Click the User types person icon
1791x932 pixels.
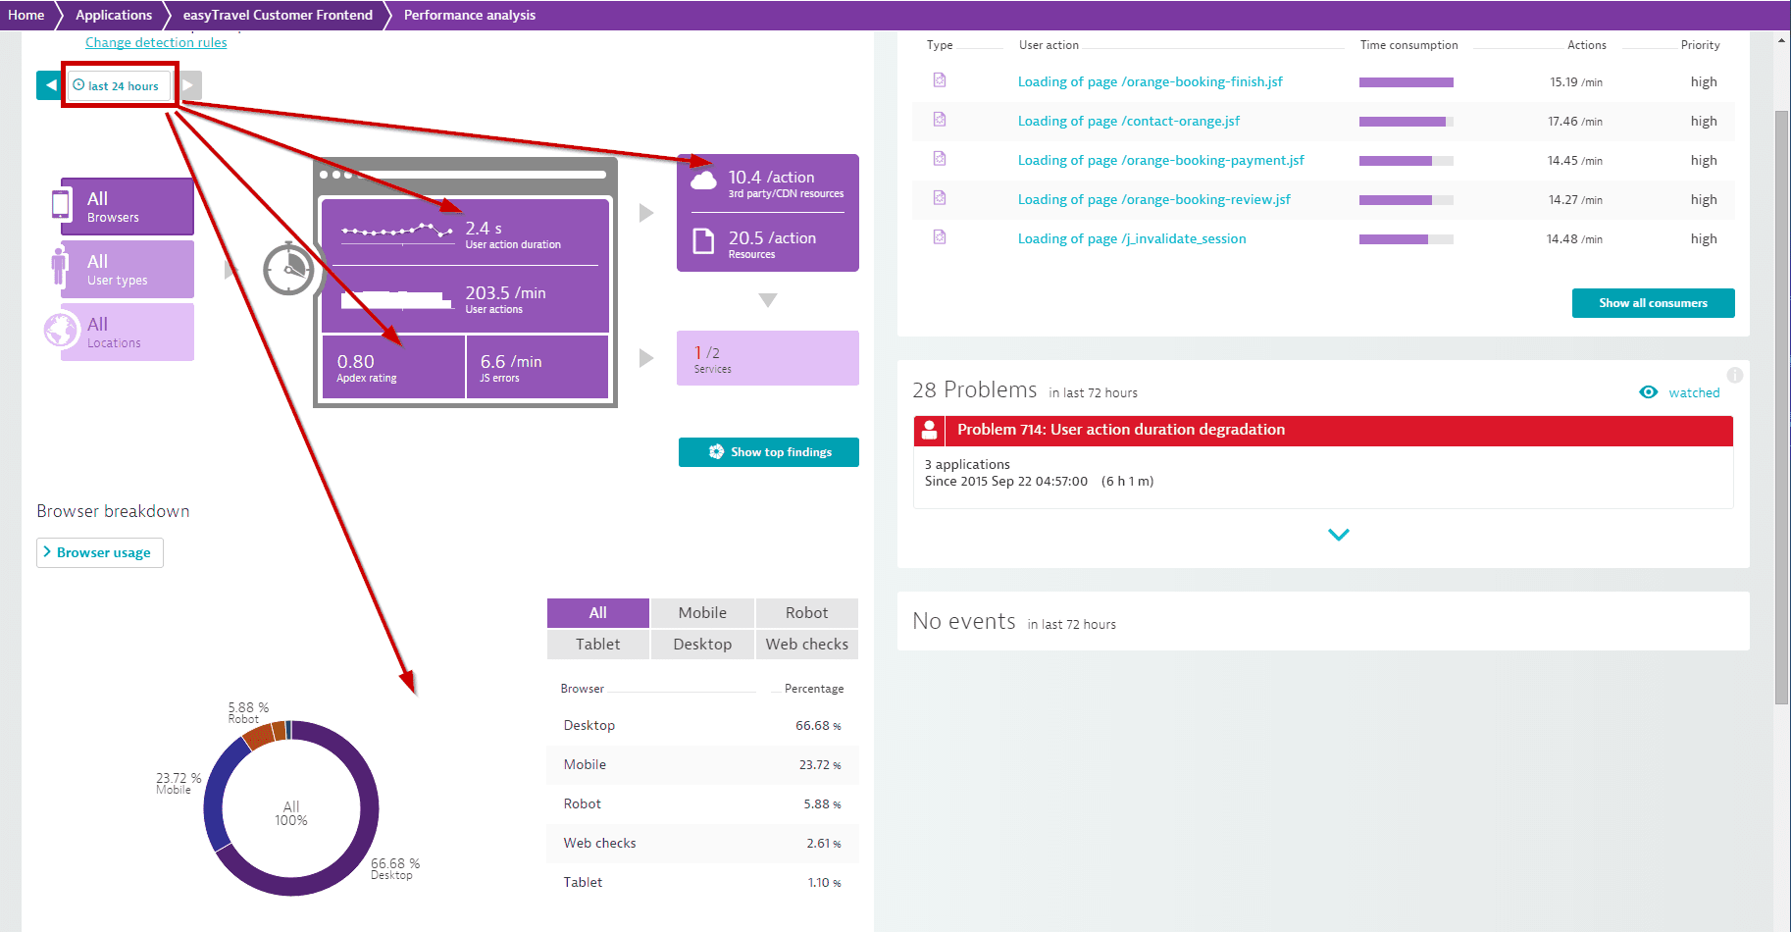[60, 267]
